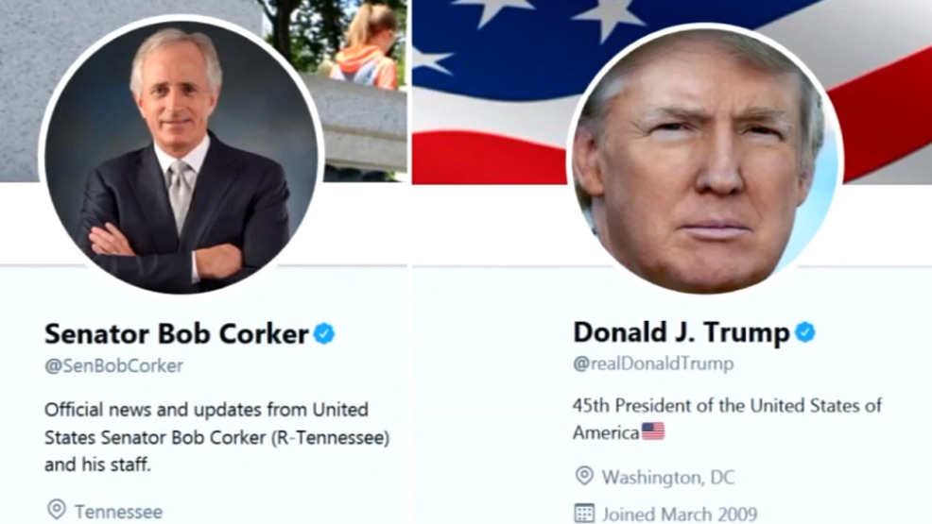Click Donald J. Trump's verified checkmark badge

tap(804, 332)
